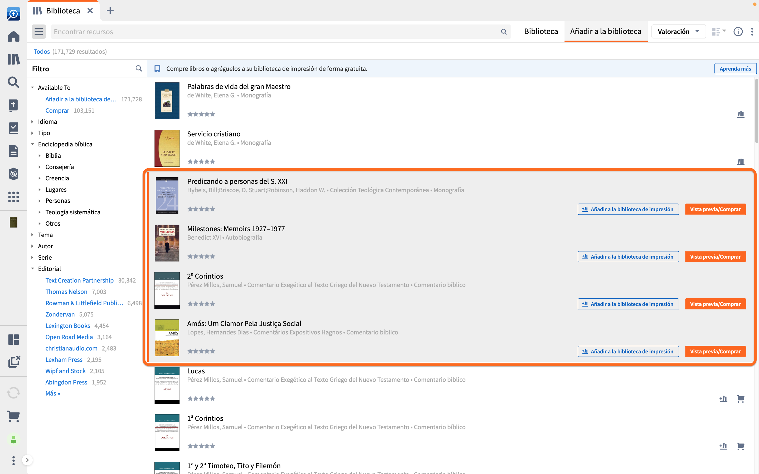The width and height of the screenshot is (759, 474).
Task: Add Predicando a personas to print library
Action: pos(628,209)
